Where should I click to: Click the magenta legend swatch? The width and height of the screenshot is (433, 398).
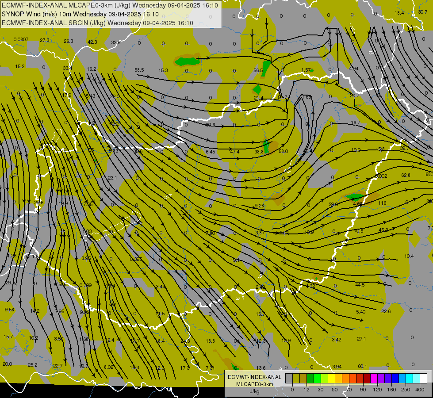coord(374,378)
